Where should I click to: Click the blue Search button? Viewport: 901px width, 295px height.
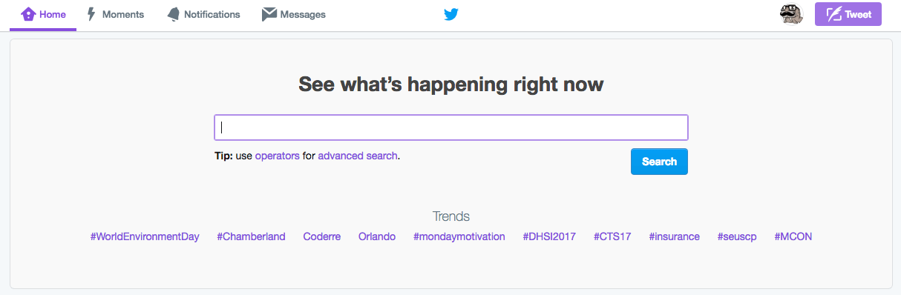659,162
